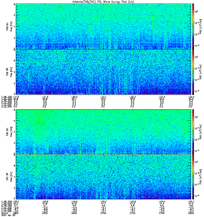This screenshot has width=204, height=217.
Task: Click the '0700' time tick label
Action: (x=103, y=213)
